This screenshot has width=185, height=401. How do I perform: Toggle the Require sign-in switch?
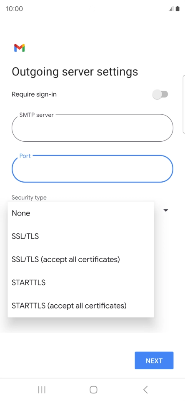click(160, 94)
